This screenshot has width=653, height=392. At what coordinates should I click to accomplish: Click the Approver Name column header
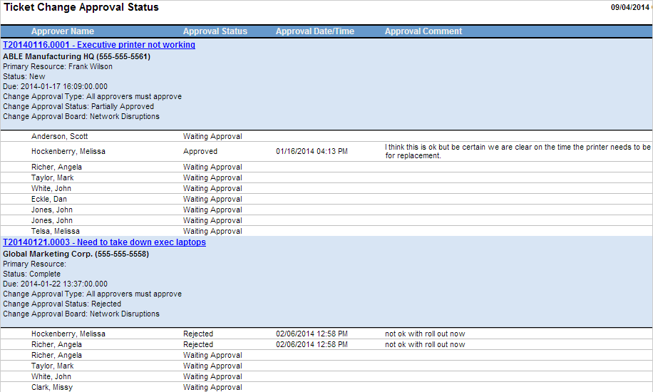pyautogui.click(x=63, y=31)
